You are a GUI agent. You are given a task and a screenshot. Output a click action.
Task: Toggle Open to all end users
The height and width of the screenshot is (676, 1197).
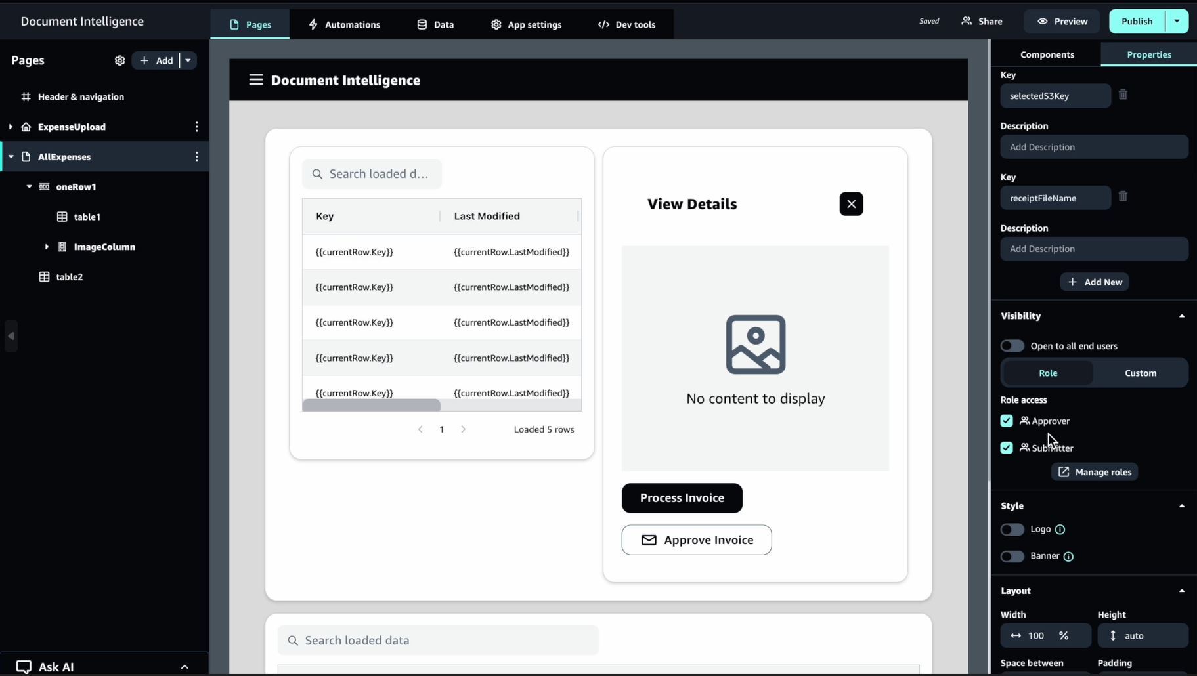point(1012,345)
